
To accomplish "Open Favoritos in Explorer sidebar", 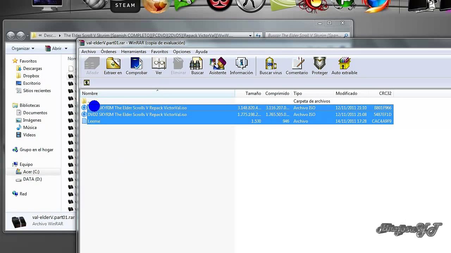I will tap(28, 61).
